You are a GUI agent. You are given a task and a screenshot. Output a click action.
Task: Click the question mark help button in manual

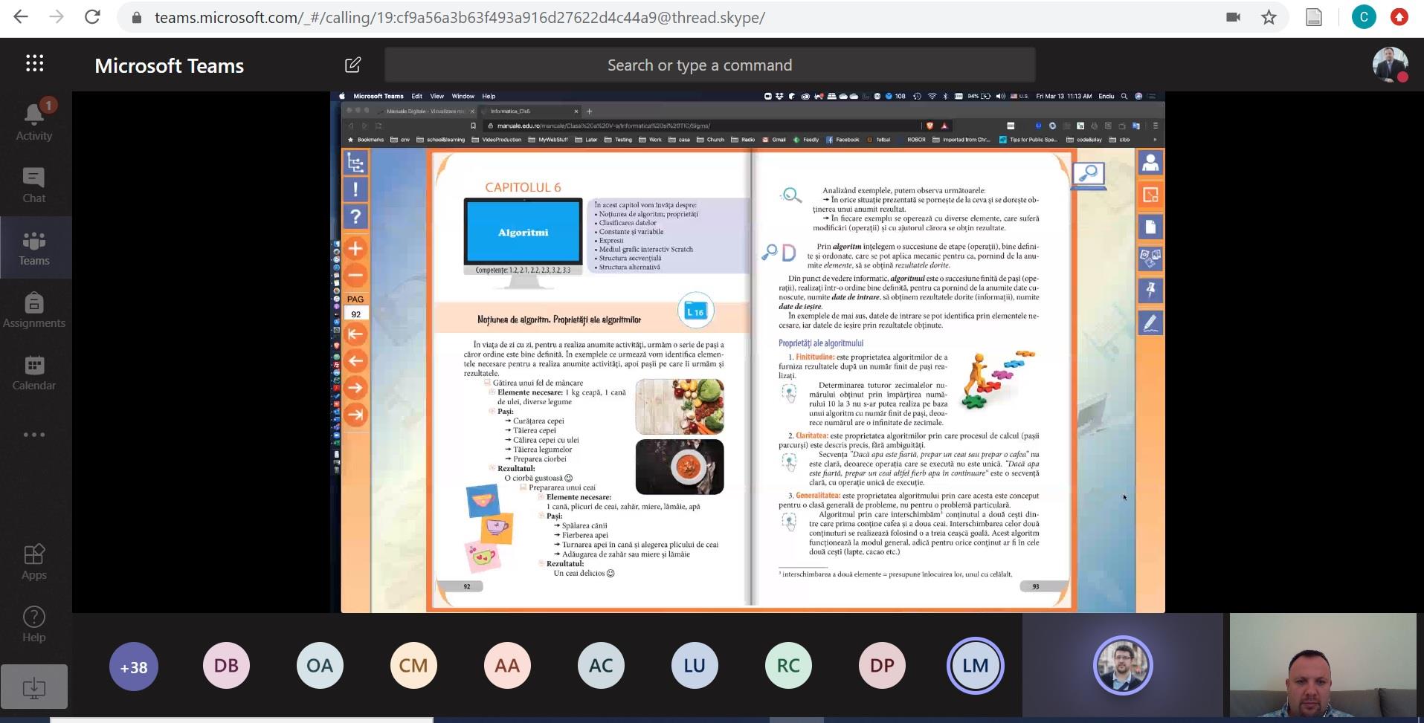[x=355, y=216]
